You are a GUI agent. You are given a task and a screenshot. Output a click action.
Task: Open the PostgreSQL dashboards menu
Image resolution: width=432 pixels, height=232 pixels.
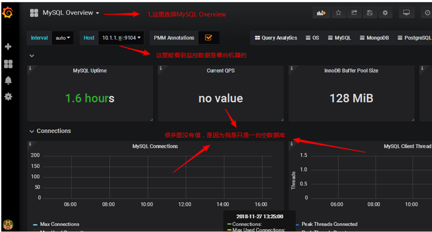coord(414,38)
